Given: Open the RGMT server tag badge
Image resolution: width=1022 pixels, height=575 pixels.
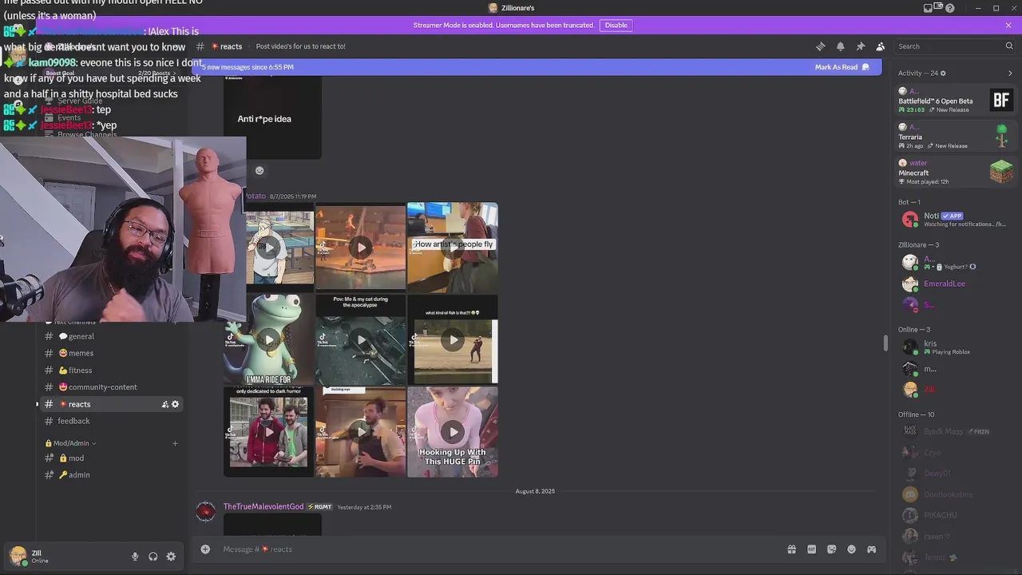Looking at the screenshot, I should [319, 506].
